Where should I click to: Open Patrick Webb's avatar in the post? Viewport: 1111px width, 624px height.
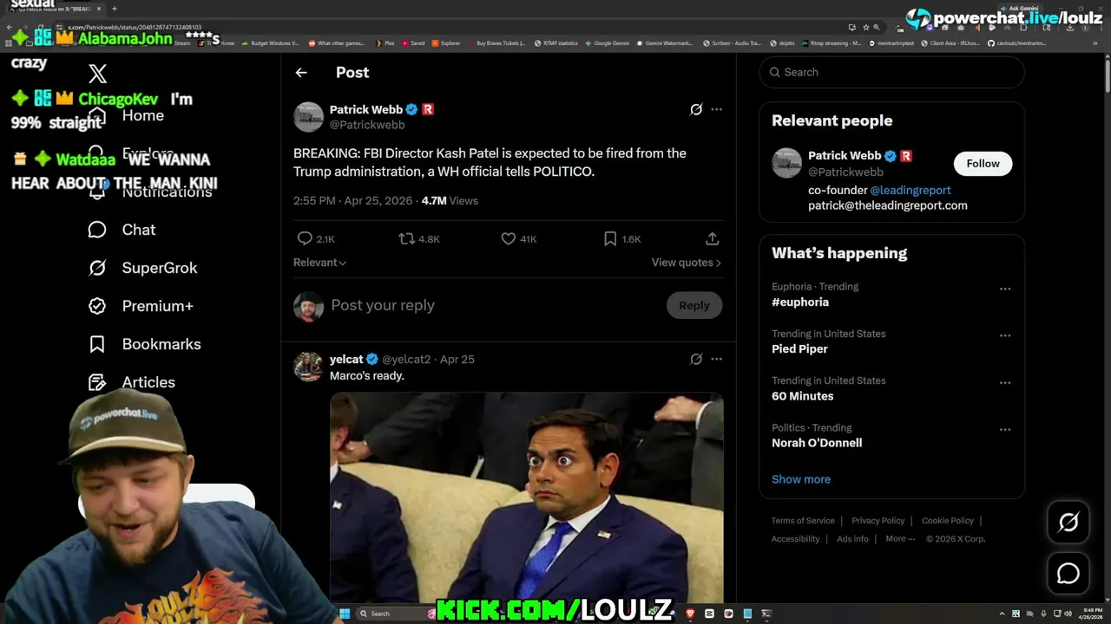(x=308, y=117)
